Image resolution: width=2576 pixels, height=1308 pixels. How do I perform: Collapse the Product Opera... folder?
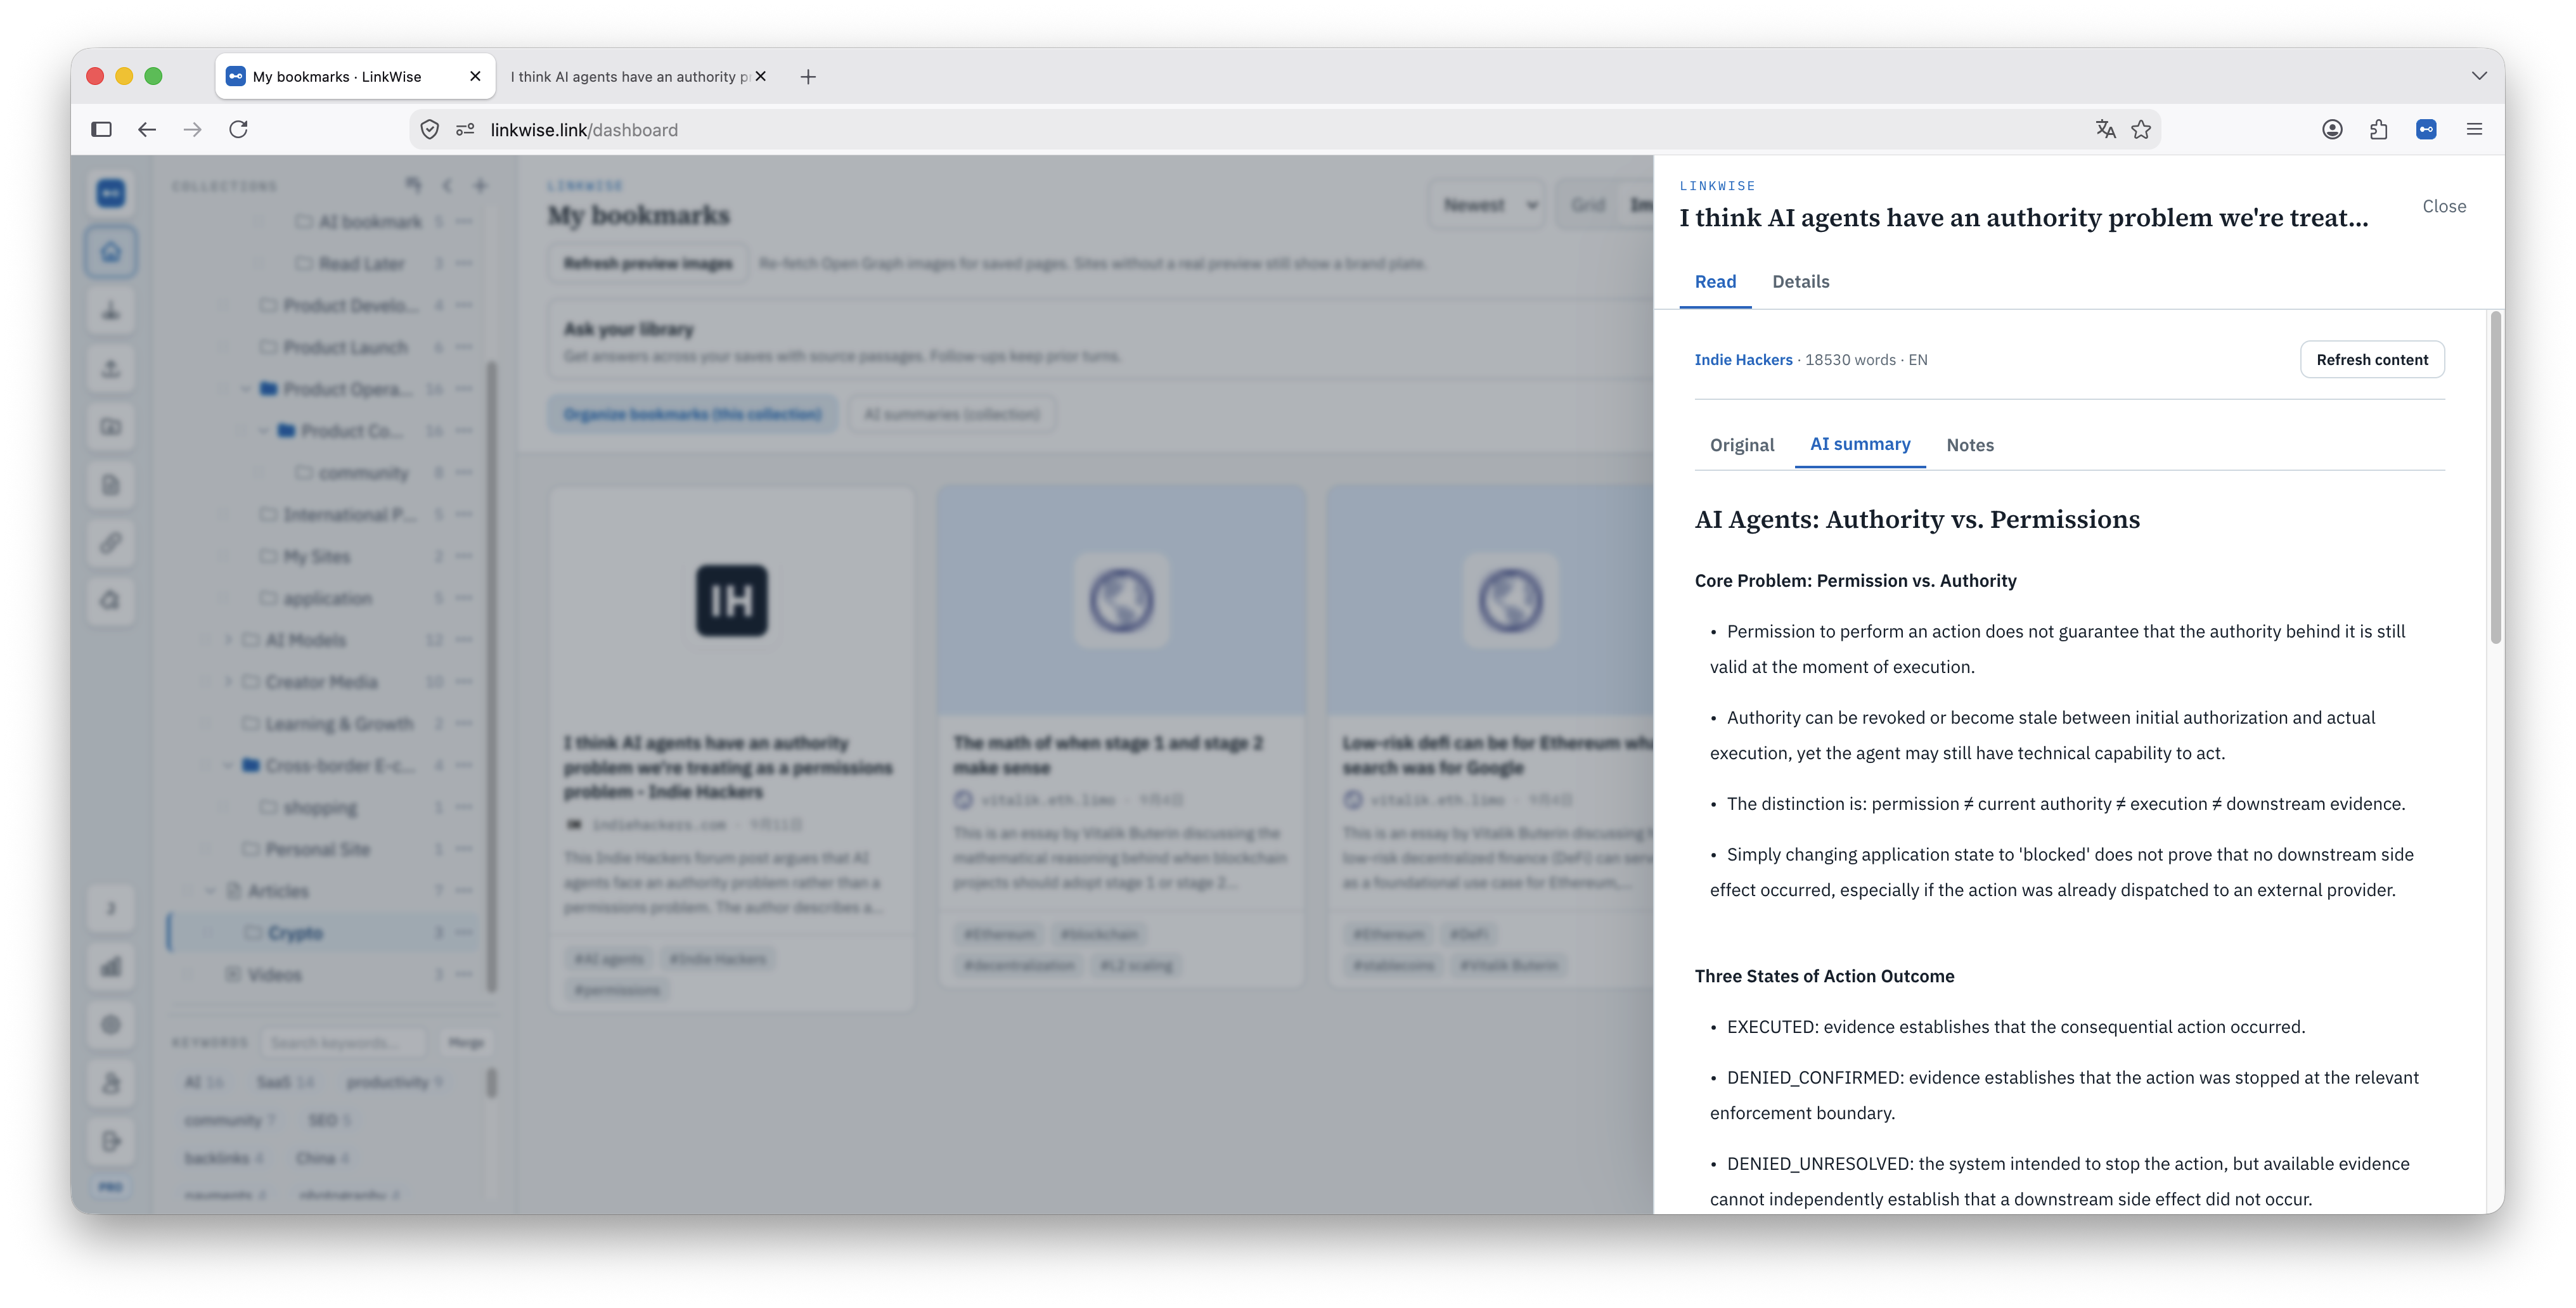click(246, 389)
